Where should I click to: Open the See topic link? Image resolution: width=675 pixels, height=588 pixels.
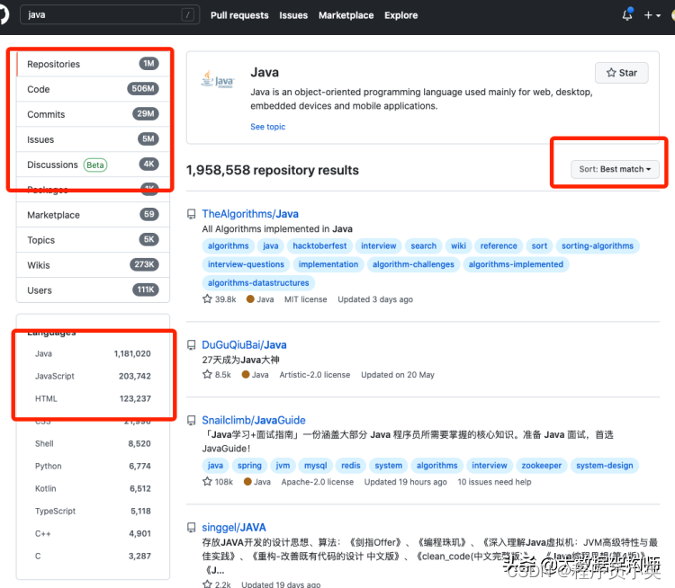pos(268,127)
